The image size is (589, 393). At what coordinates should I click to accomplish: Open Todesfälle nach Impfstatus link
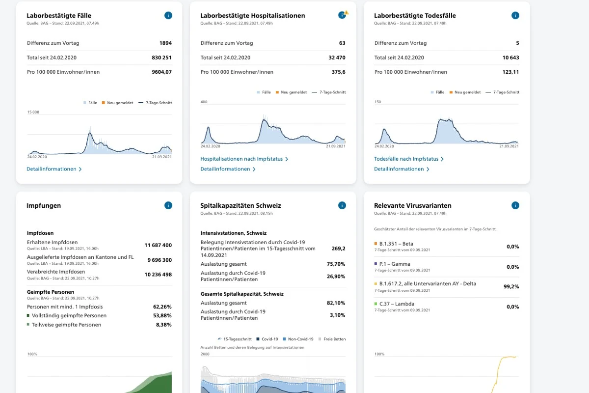coord(409,159)
